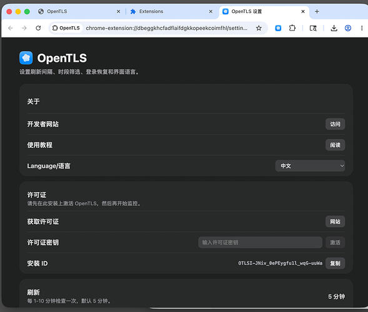Click the 使用教程 label
The height and width of the screenshot is (312, 368).
pyautogui.click(x=39, y=145)
